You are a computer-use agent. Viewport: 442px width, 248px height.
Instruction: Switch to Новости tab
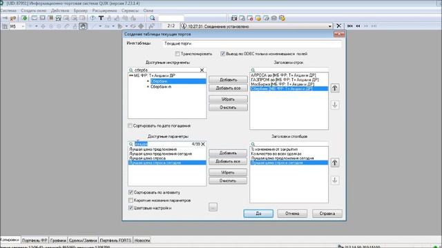click(142, 240)
